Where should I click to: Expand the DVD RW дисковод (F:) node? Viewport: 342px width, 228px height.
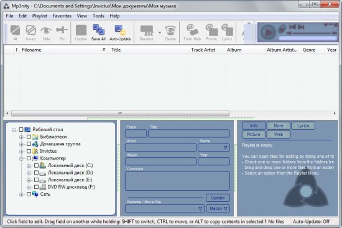point(29,187)
